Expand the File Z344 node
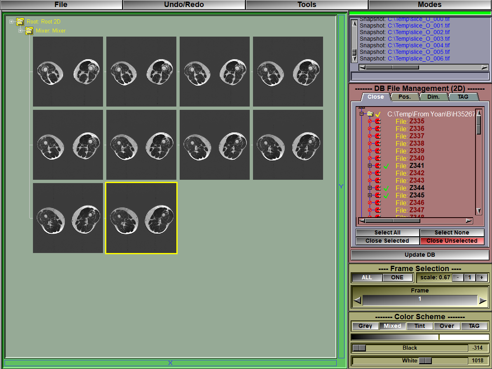The height and width of the screenshot is (369, 492). [x=370, y=188]
